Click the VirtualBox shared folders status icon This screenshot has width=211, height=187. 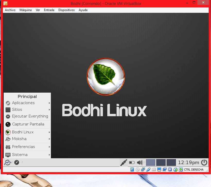point(154,170)
